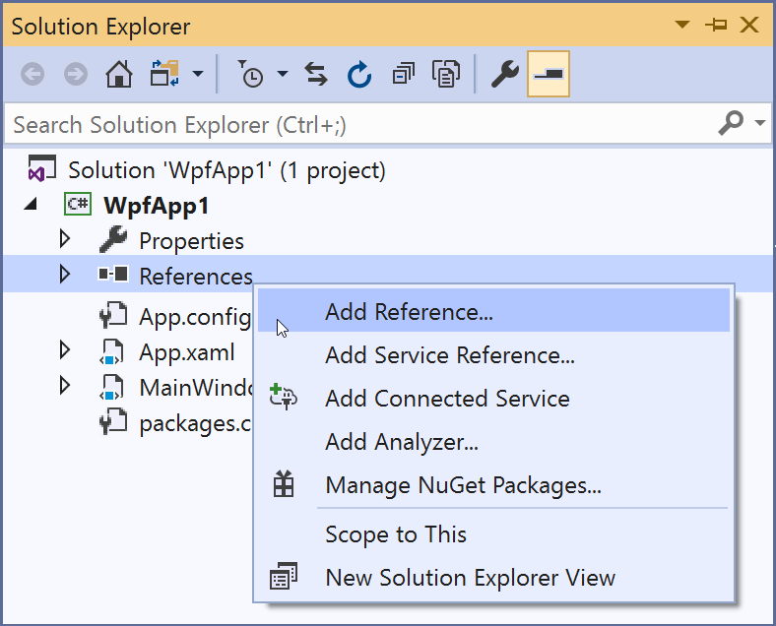The width and height of the screenshot is (776, 626).
Task: Click Sync with Active Document icon
Action: click(x=316, y=75)
